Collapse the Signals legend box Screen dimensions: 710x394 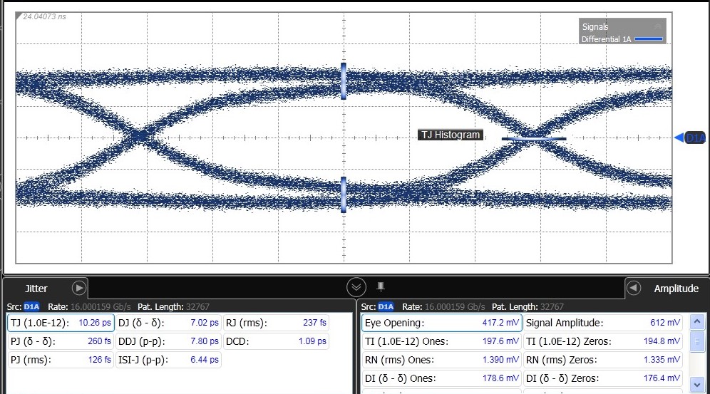(657, 26)
